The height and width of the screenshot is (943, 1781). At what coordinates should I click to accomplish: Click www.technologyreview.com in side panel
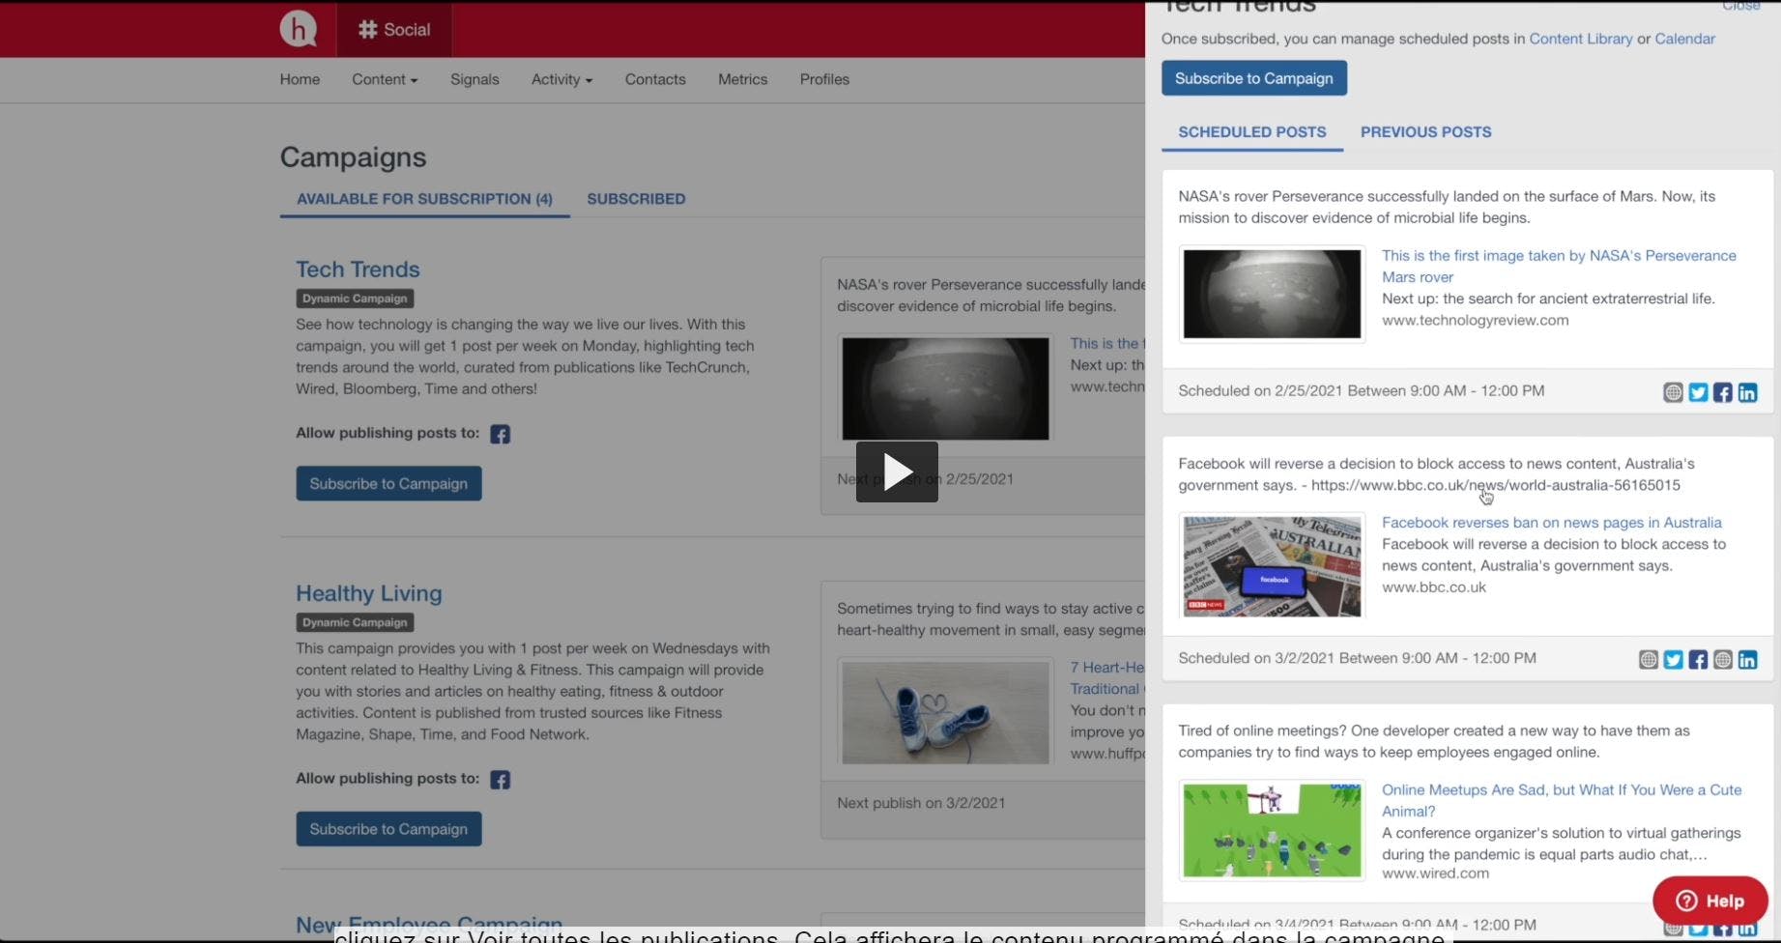click(x=1475, y=320)
